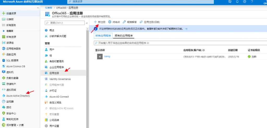Open the All services list icon
267x128 pixels.
coord(3,25)
